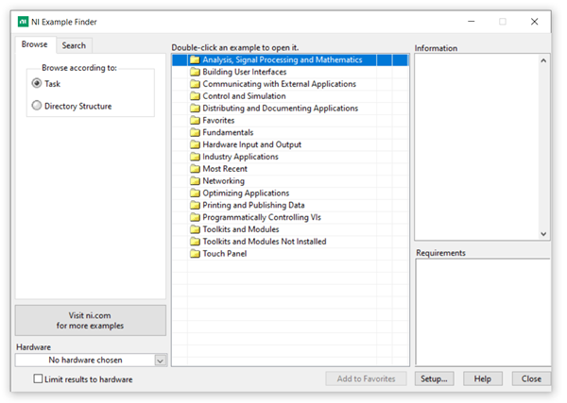Screen dimensions: 567x403
Task: Click the Analysis, Signal Processing and Mathematics folder icon
Action: tap(195, 59)
